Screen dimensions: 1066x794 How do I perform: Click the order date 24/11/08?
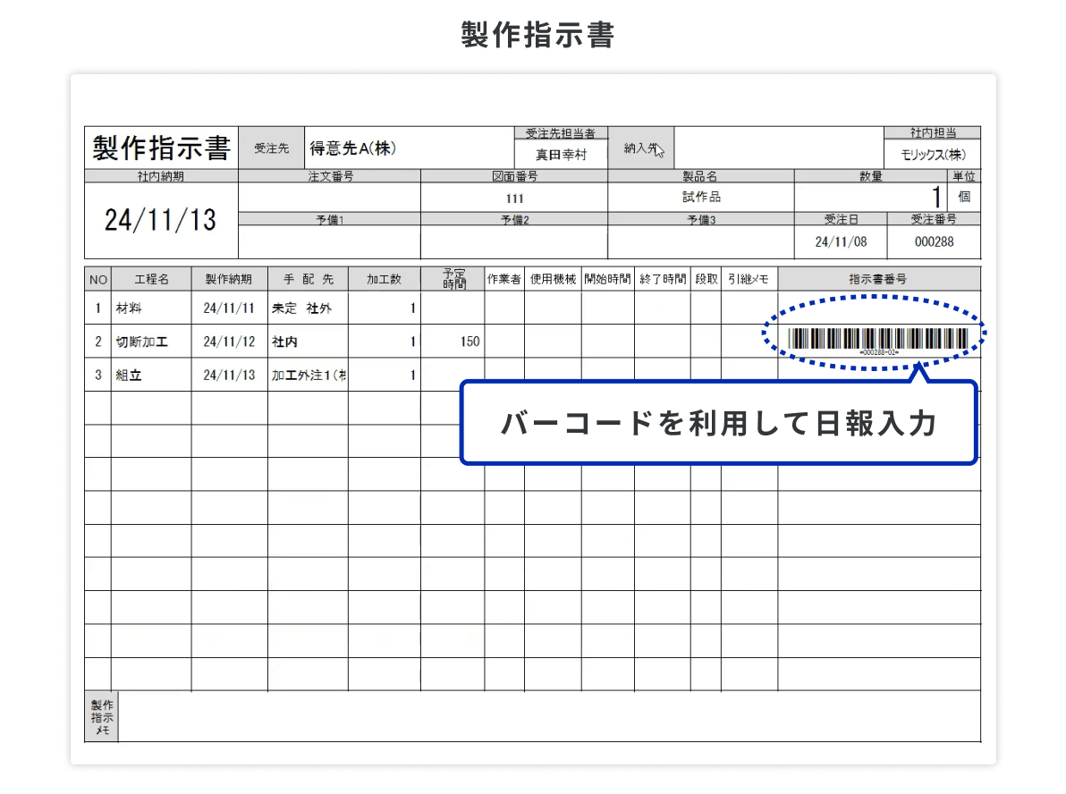point(841,242)
